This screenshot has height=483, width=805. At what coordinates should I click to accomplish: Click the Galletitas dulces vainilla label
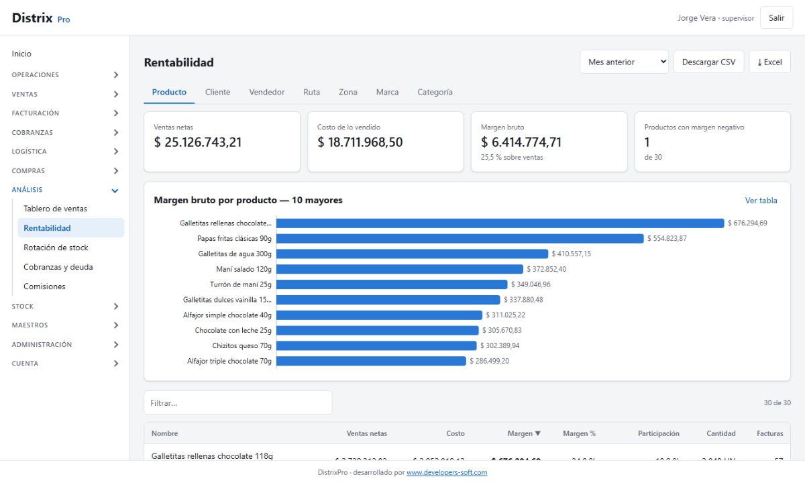(227, 300)
